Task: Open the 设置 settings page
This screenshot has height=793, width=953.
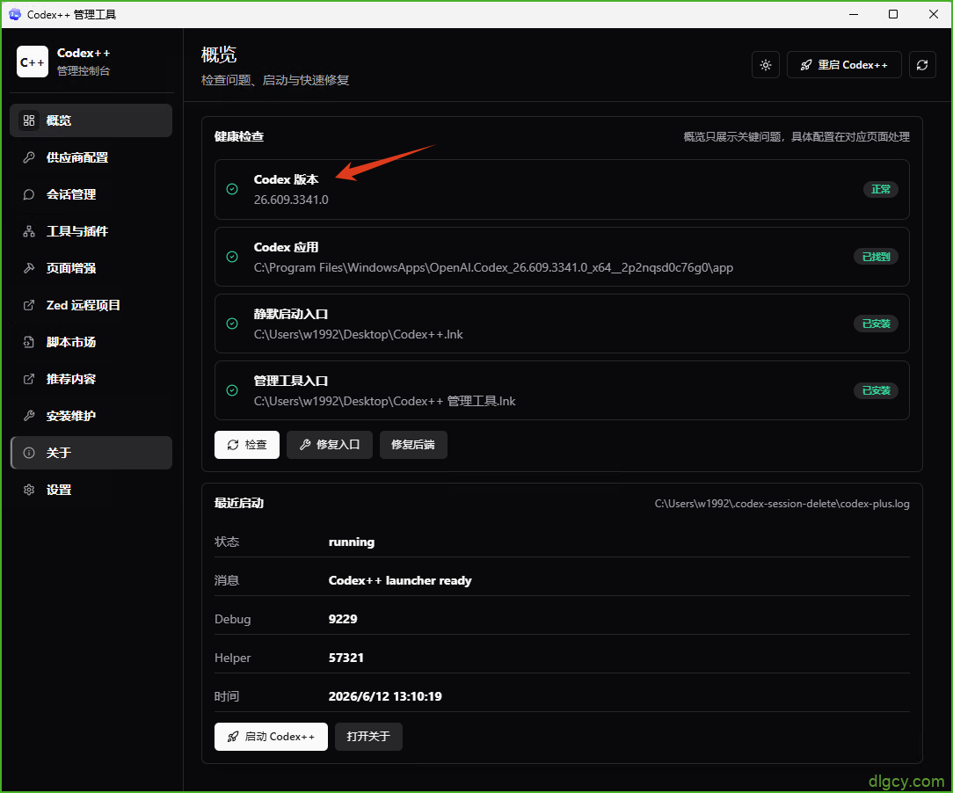Action: (91, 490)
